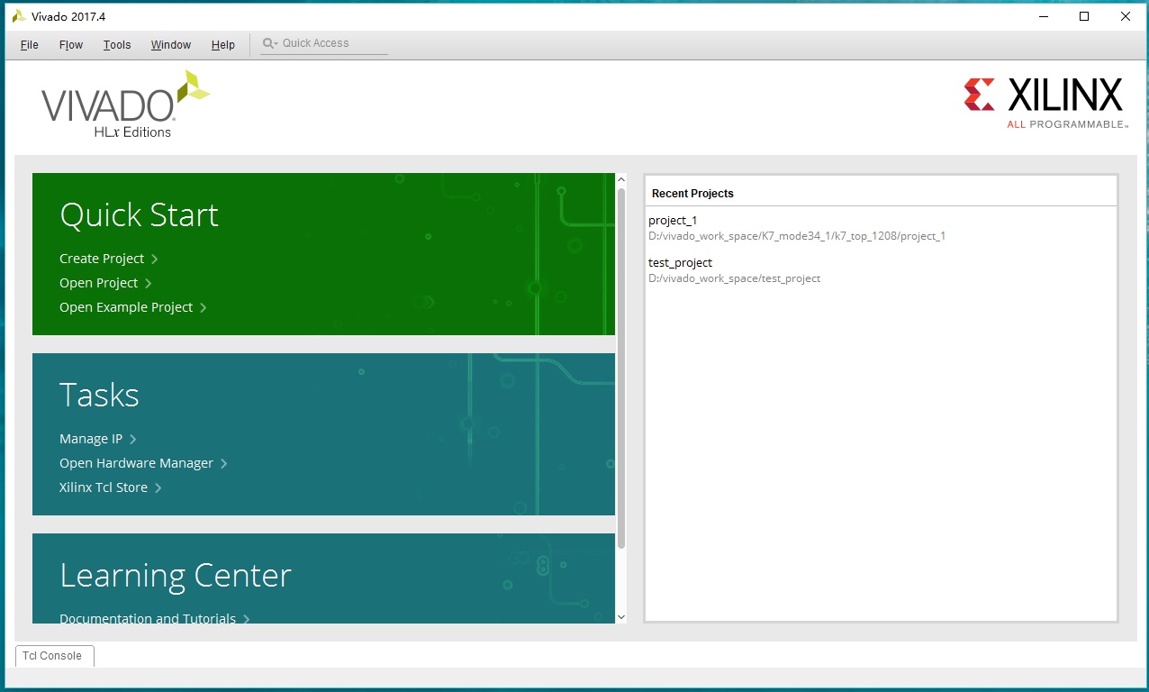Click the scroll up arrow of start page
The image size is (1149, 692).
coord(621,180)
